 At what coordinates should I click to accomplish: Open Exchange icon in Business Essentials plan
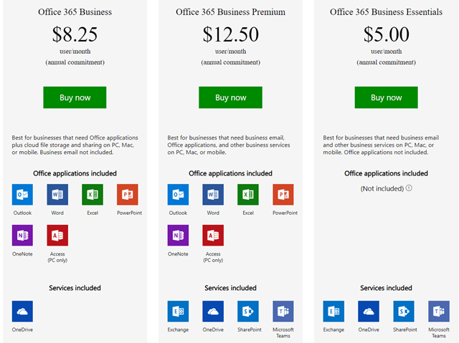333,311
